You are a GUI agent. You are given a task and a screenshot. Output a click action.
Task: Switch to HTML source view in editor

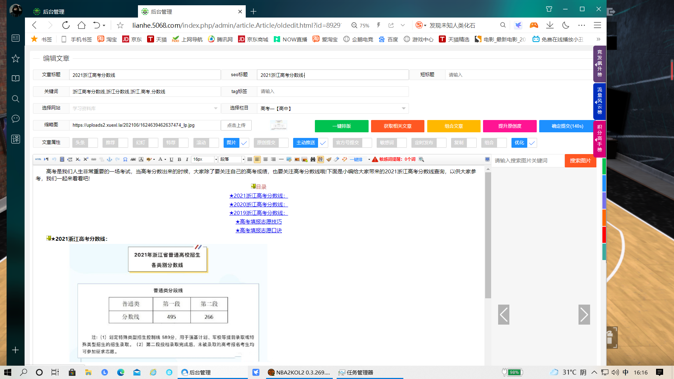(x=38, y=159)
